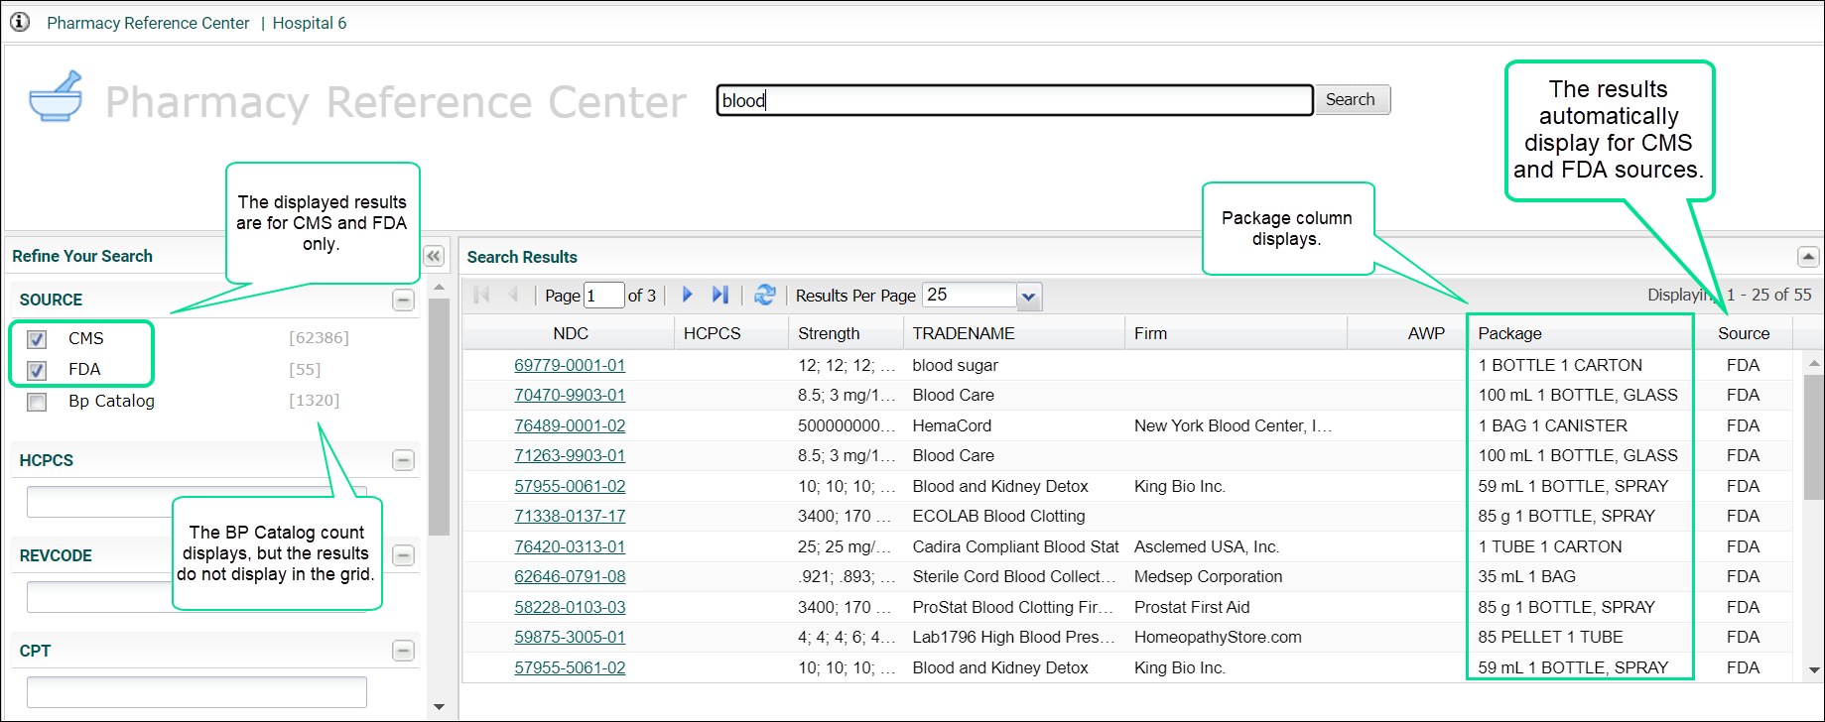Open NDC link 69779-0001-01
This screenshot has width=1825, height=722.
570,365
